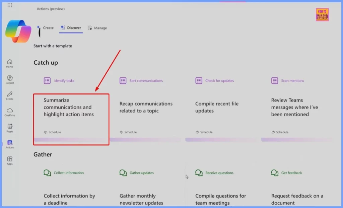Open the Scan mentions label
Image resolution: width=343 pixels, height=208 pixels.
coord(292,80)
